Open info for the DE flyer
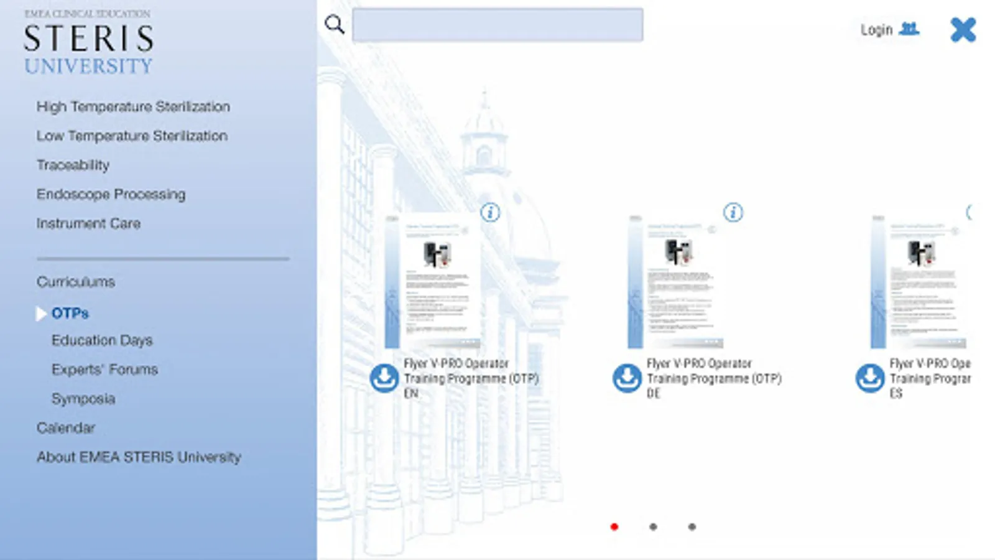 pyautogui.click(x=733, y=213)
